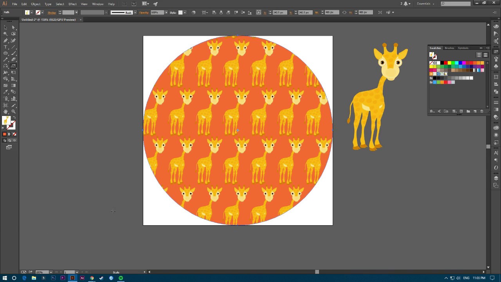Click the reference point locator grid
501x282 pixels.
coord(259,13)
